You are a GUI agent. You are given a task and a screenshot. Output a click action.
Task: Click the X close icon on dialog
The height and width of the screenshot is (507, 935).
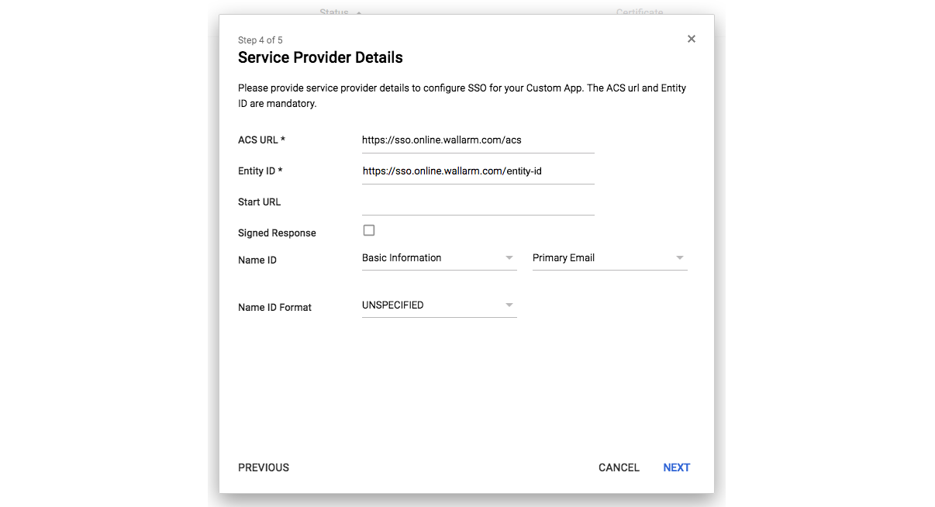click(691, 38)
